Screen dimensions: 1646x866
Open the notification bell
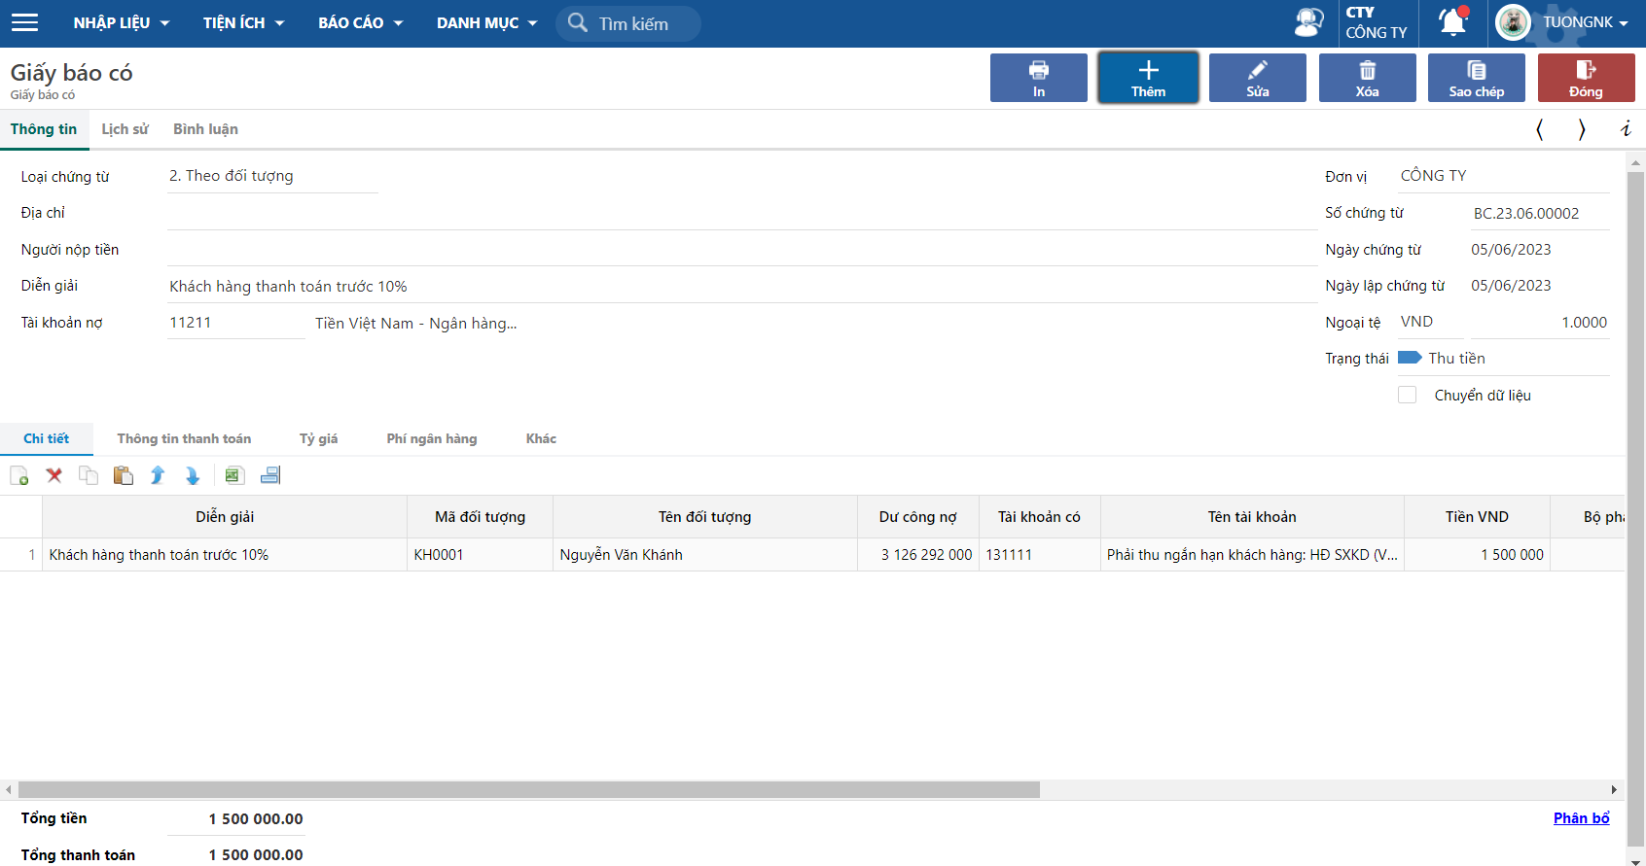pyautogui.click(x=1453, y=22)
